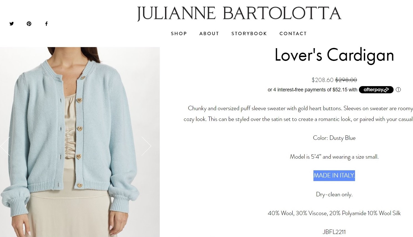Share the product via Facebook icon
This screenshot has height=237, width=413.
46,24
